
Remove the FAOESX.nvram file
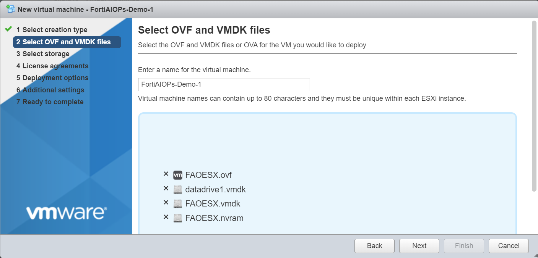point(166,217)
